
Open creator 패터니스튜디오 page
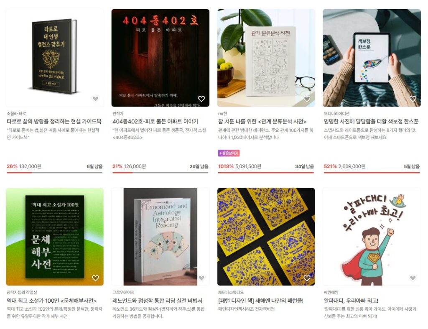point(231,292)
